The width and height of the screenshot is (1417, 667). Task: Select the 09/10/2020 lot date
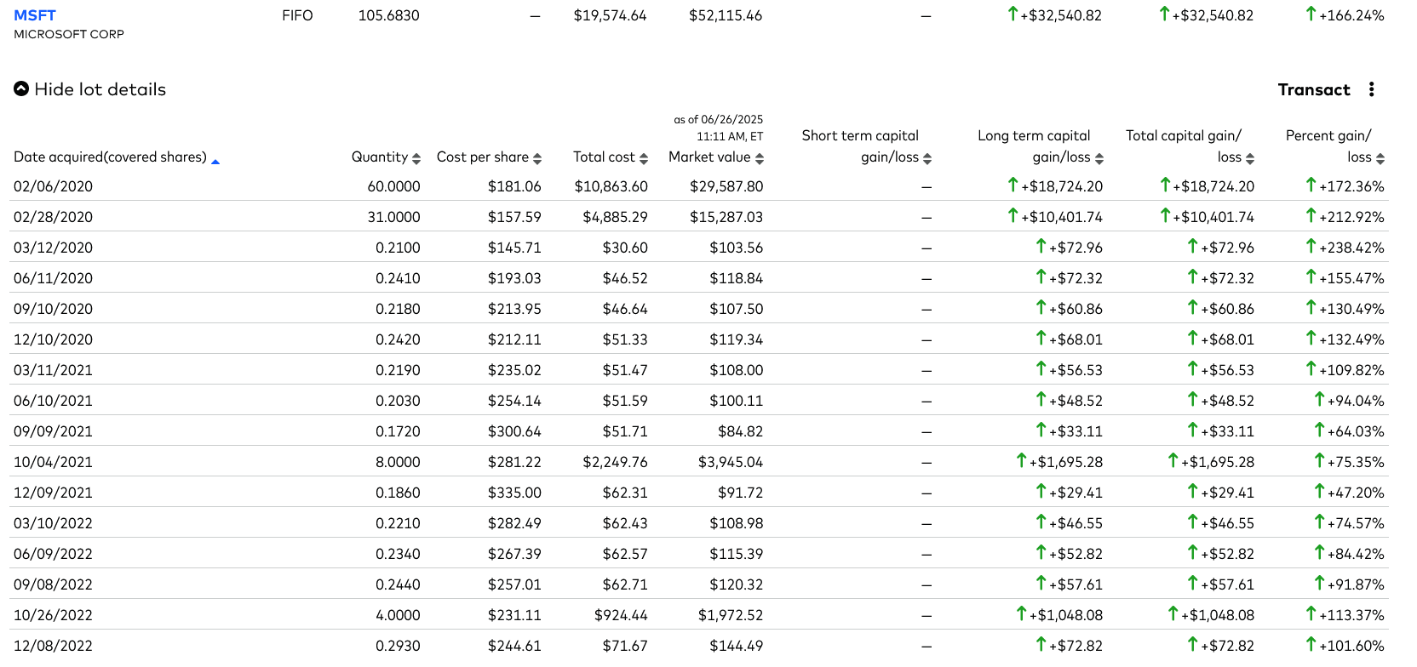[53, 309]
